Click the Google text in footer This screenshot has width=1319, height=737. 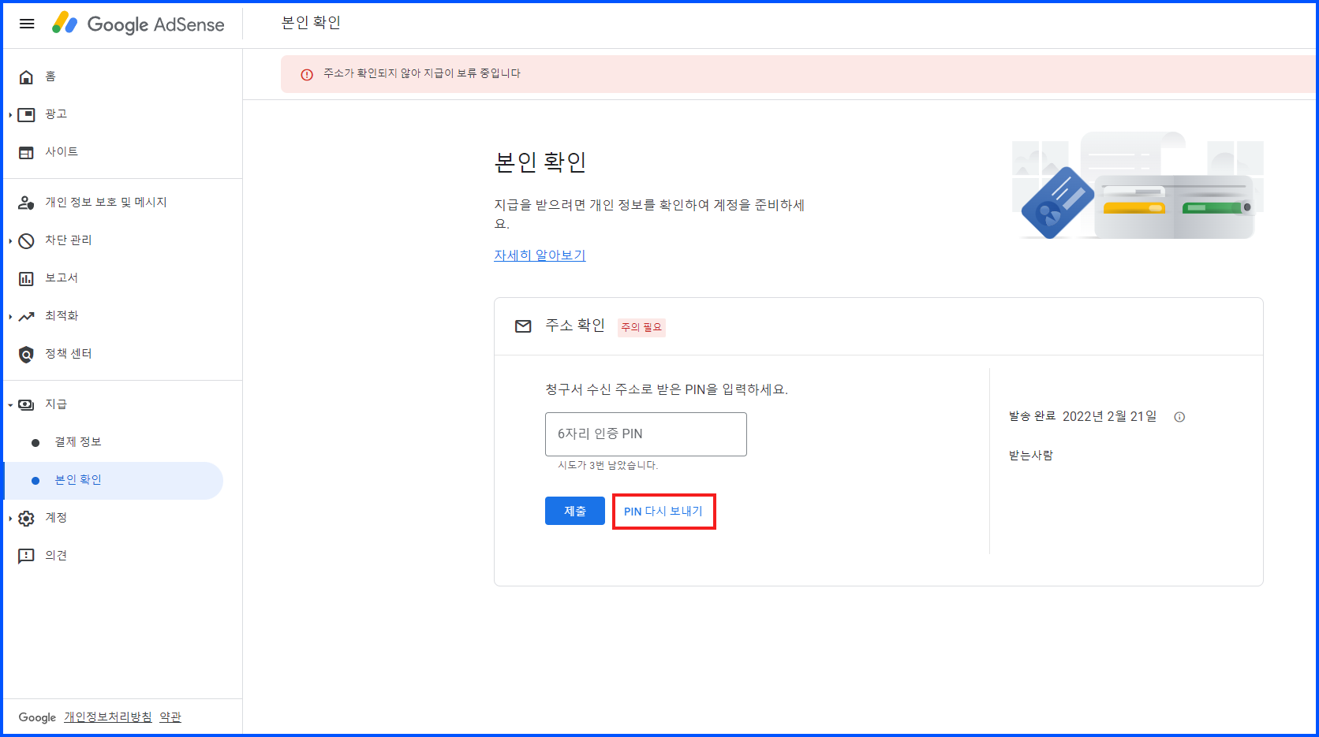(37, 717)
